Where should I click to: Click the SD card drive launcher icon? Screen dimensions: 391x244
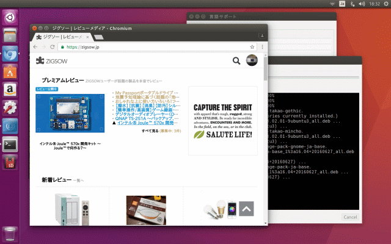click(10, 162)
